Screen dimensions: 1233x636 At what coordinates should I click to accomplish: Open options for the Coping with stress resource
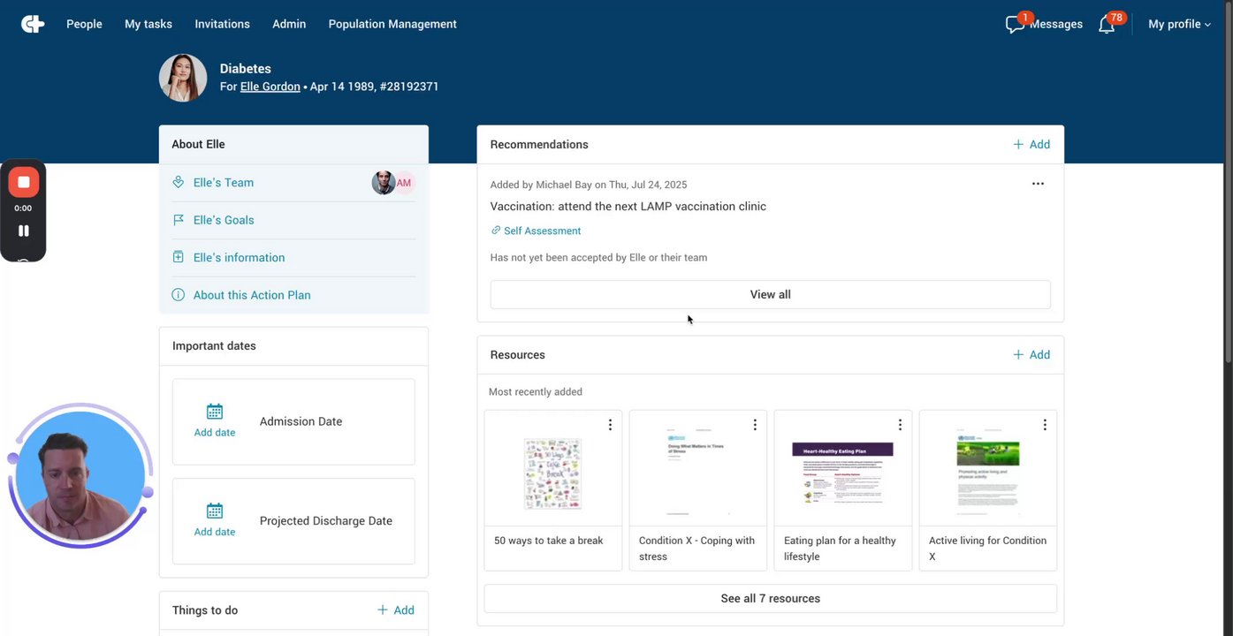(755, 425)
